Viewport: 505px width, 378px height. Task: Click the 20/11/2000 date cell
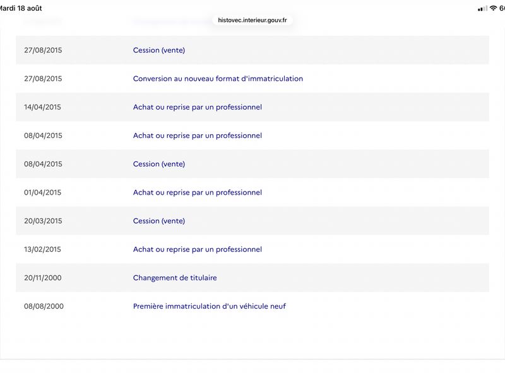coord(42,278)
